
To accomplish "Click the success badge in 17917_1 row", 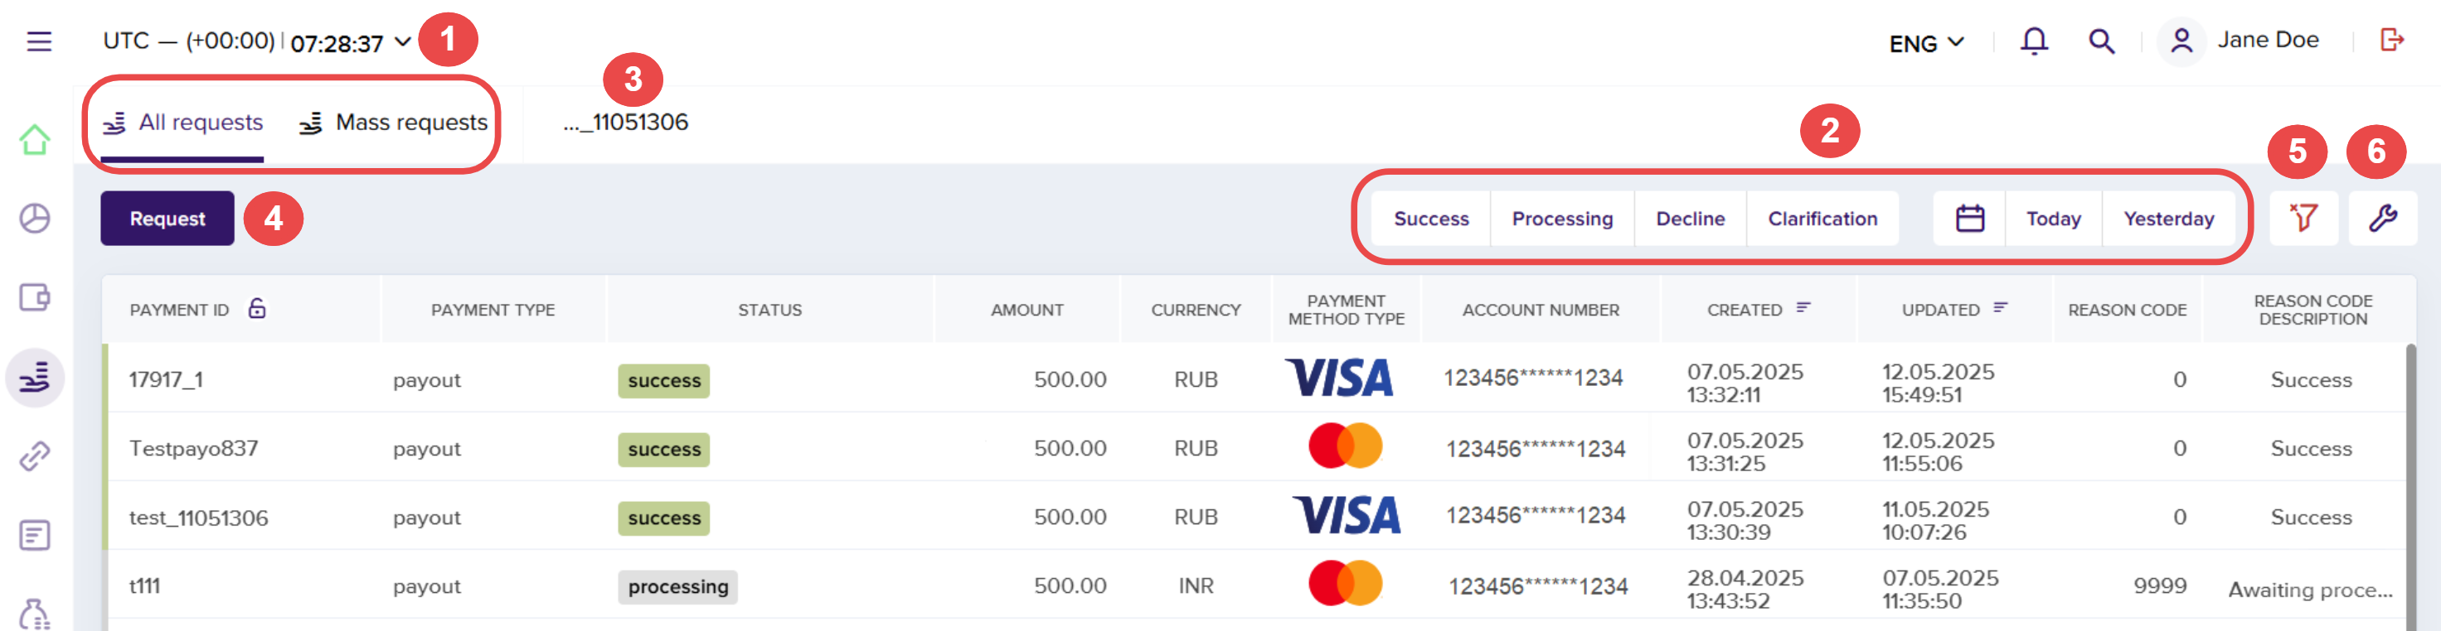I will point(663,380).
